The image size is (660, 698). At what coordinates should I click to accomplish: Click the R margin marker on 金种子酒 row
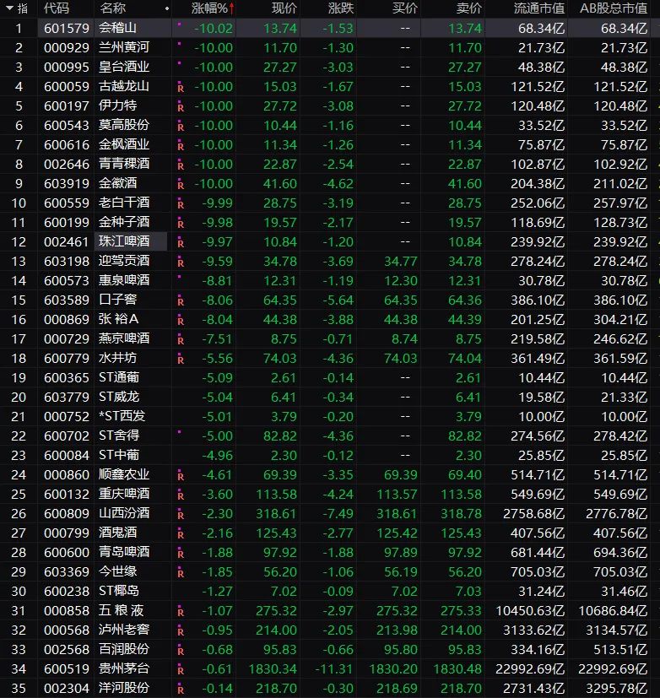coord(181,224)
